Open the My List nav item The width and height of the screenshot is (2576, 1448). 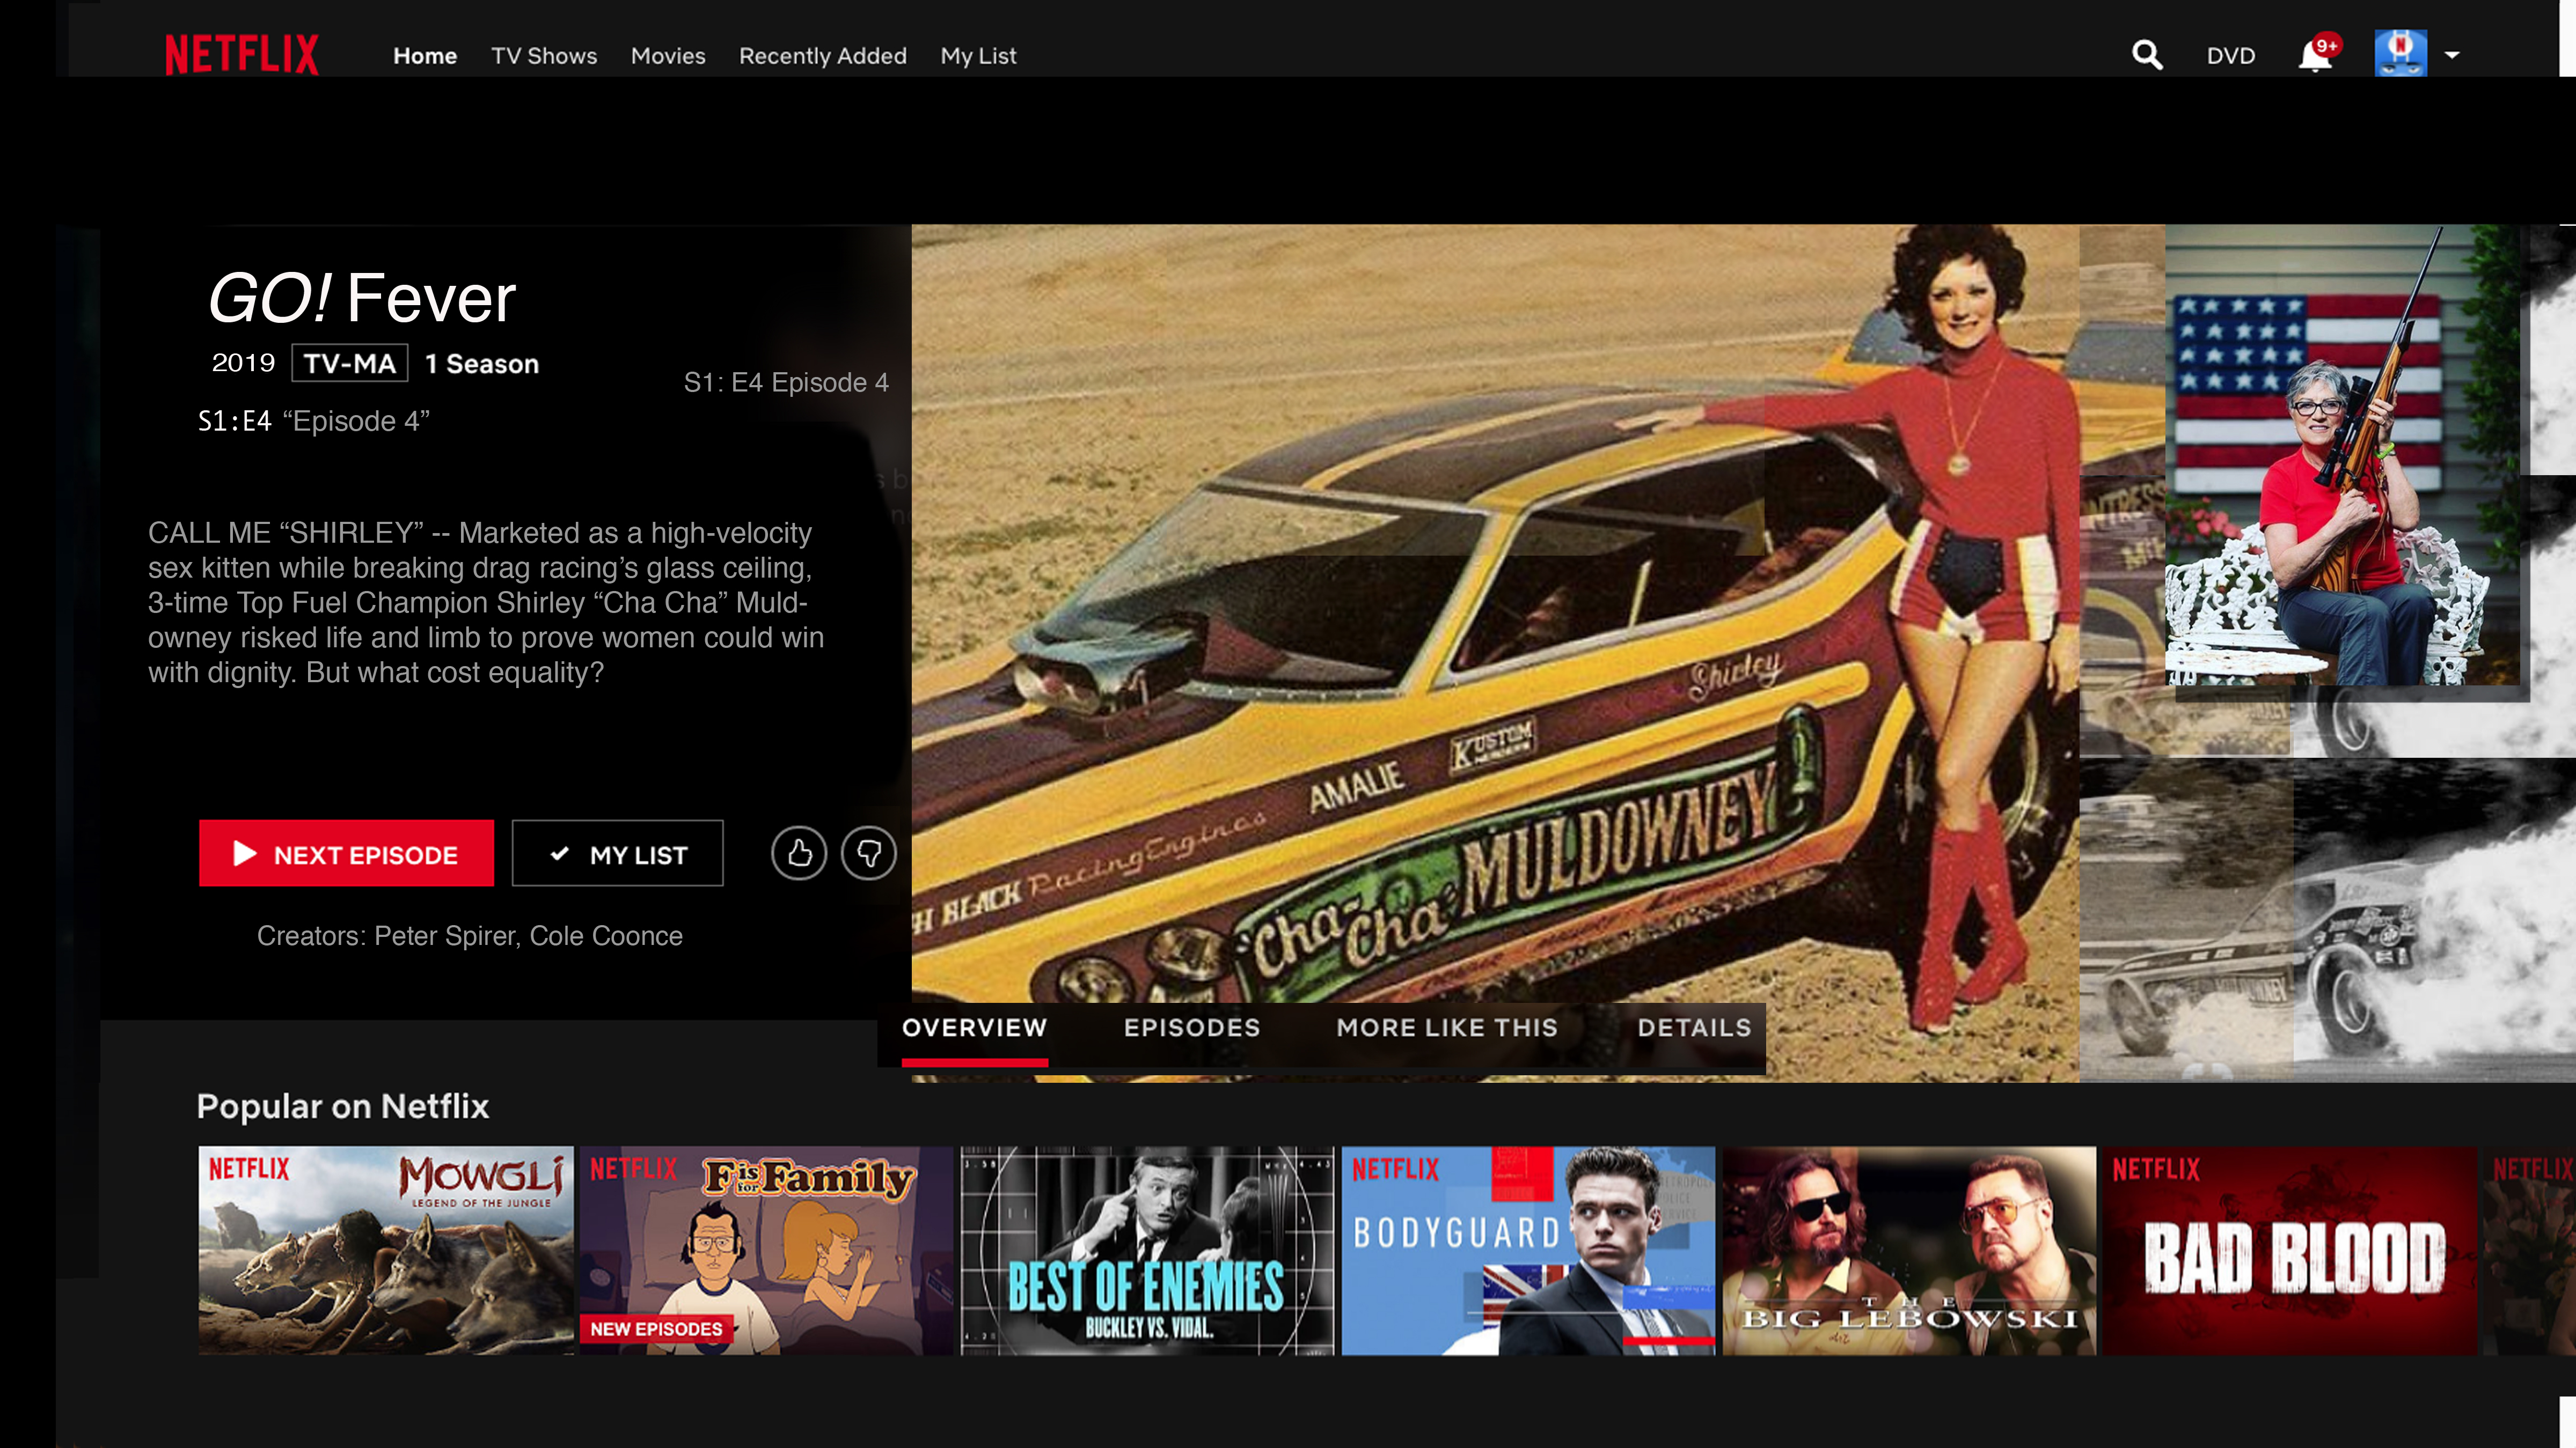977,56
